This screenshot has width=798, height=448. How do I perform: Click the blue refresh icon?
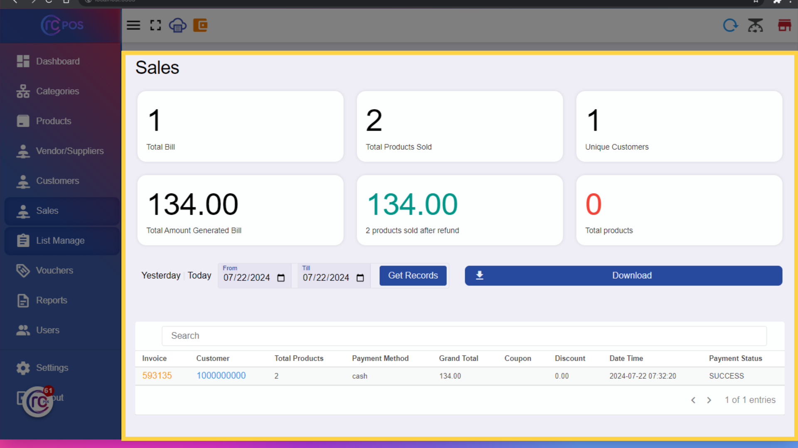pyautogui.click(x=730, y=25)
